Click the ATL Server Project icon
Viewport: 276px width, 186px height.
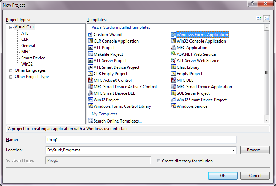point(90,60)
